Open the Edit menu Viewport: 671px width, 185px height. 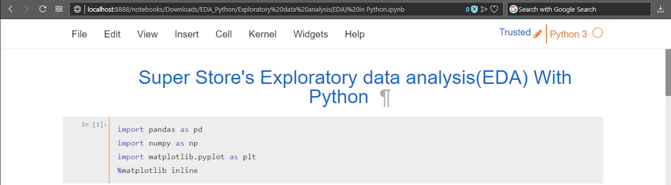[x=112, y=34]
